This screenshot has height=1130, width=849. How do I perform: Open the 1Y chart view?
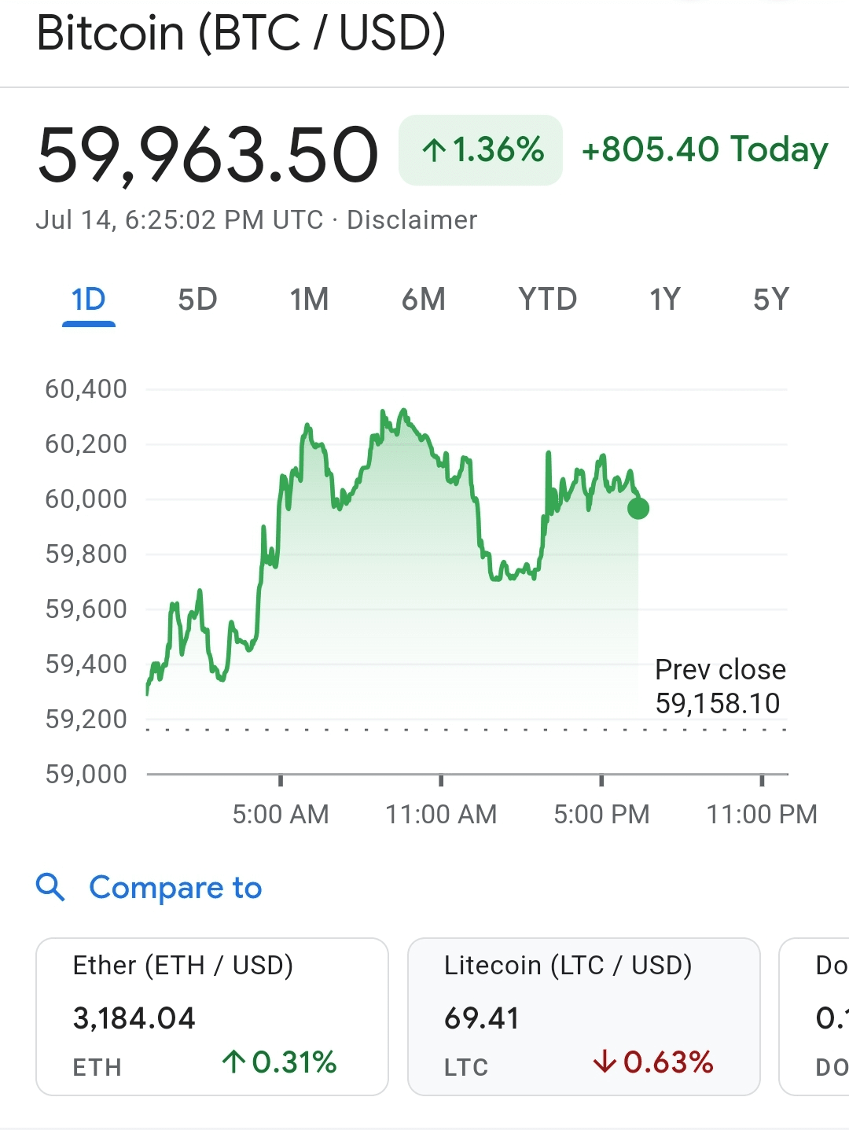[x=664, y=300]
